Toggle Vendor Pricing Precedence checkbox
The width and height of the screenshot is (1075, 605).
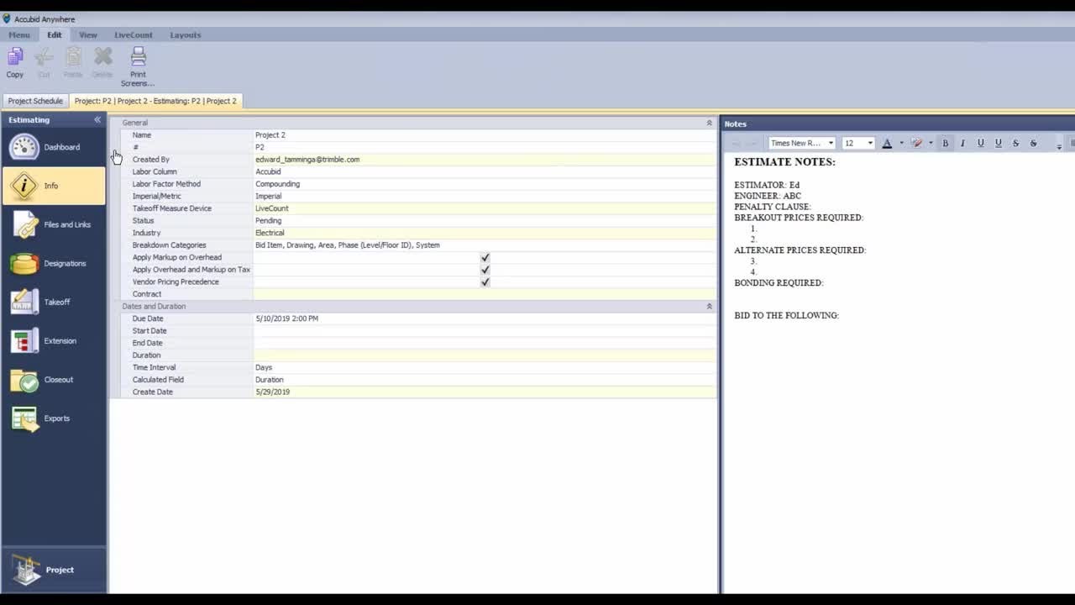pos(485,282)
